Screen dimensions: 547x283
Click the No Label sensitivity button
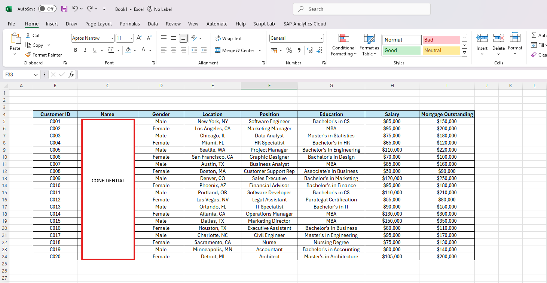159,9
